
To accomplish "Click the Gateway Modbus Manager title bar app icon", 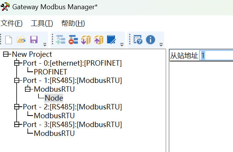I will click(5, 7).
